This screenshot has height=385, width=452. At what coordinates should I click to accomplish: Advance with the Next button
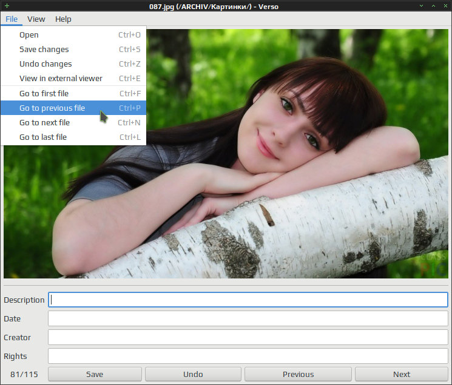pyautogui.click(x=402, y=374)
